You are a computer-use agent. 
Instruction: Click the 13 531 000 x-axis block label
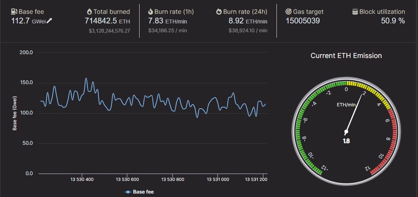pyautogui.click(x=218, y=179)
